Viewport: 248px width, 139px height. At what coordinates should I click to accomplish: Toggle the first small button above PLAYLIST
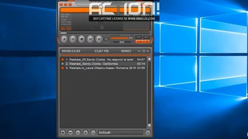138,37
